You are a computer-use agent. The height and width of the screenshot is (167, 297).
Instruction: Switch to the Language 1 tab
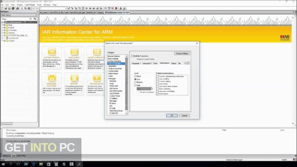[x=136, y=63]
